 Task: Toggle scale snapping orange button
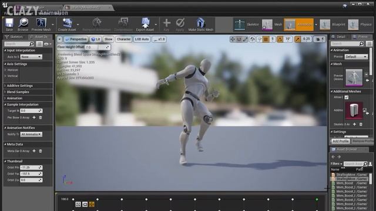click(298, 39)
